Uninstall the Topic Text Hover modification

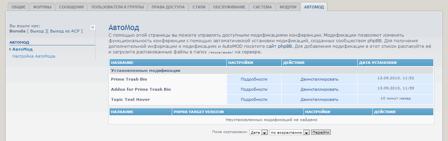point(319,99)
